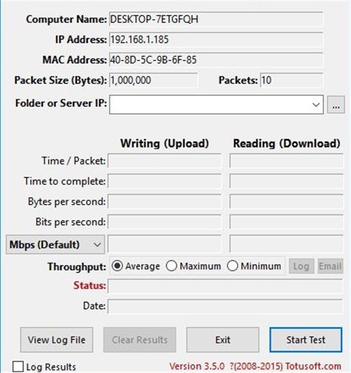Click the Version 3.5.0 text
Viewport: 351px width, 373px height.
[x=197, y=366]
